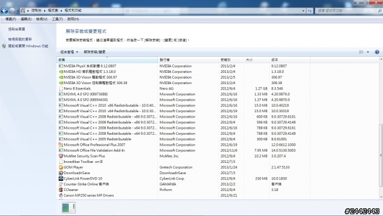Click 程式集 in the address breadcrumb
The image size is (383, 216).
(53, 11)
